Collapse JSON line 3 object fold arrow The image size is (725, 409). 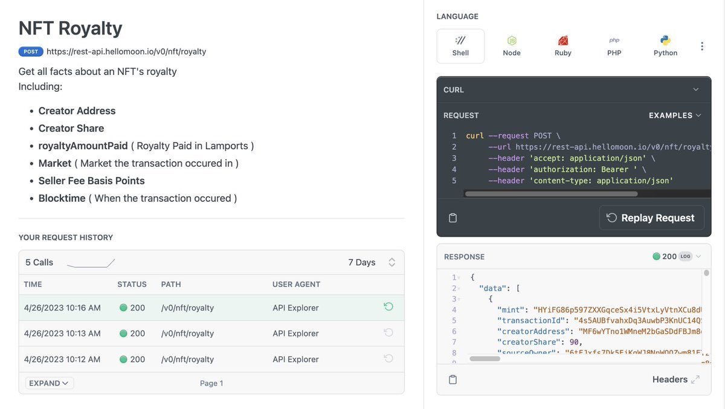point(459,299)
